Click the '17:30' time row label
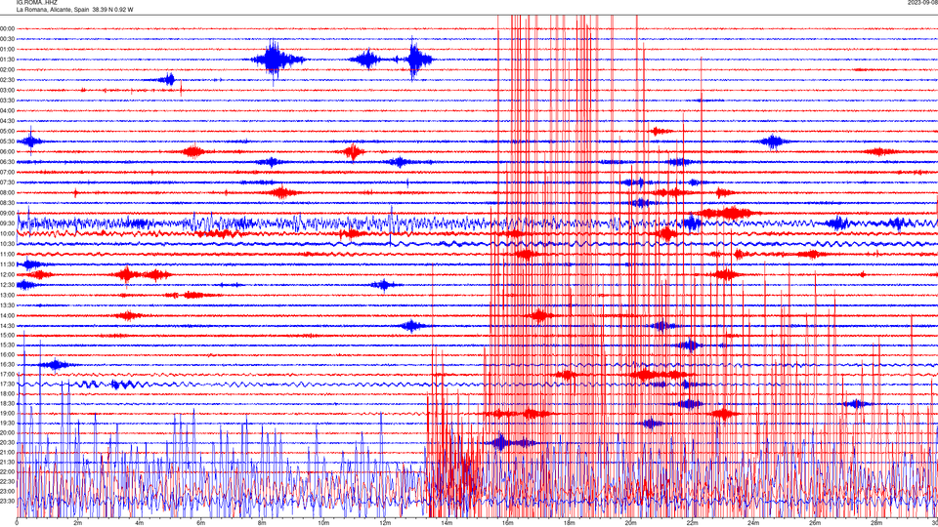This screenshot has width=938, height=527. (x=8, y=384)
